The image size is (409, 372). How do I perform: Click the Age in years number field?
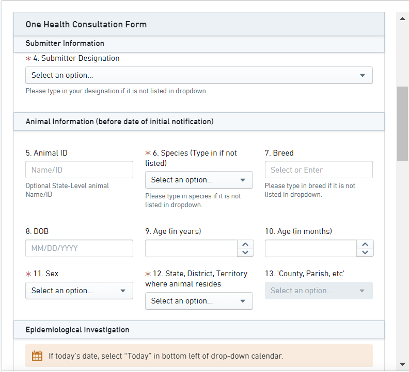pyautogui.click(x=191, y=248)
